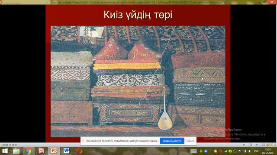
Task: Open the Windows Start menu
Action: click(5, 151)
